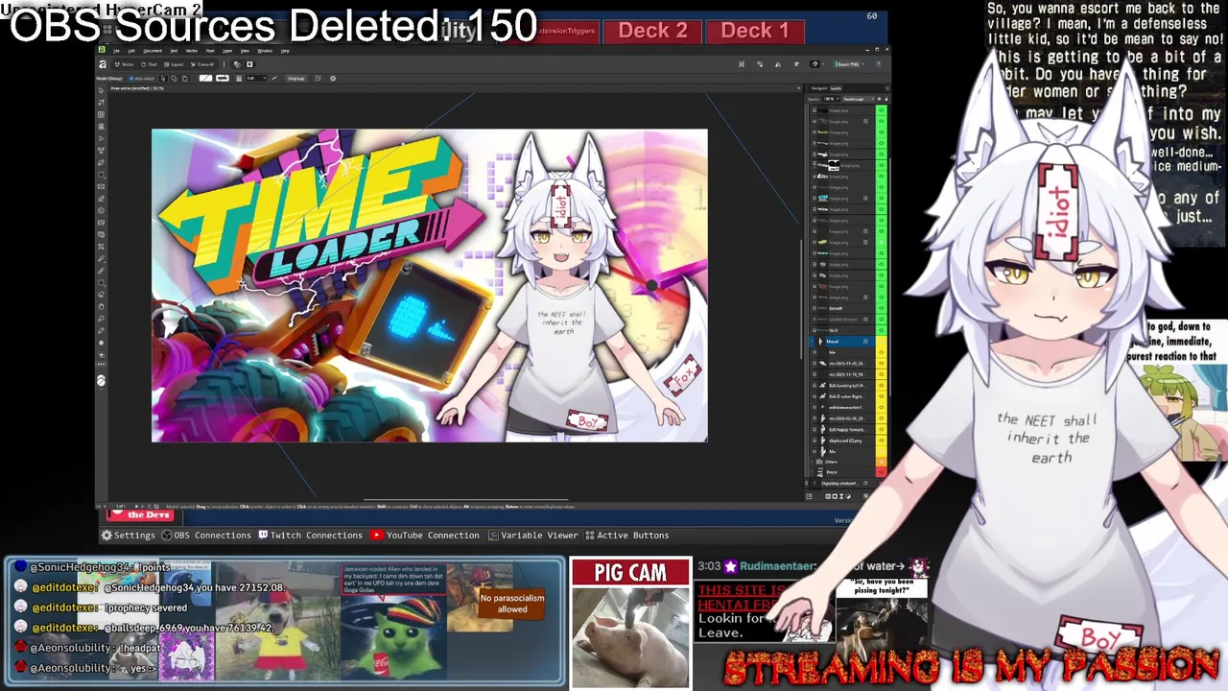
Task: Toggle visibility of the red-tagged layer
Action: tap(882, 472)
